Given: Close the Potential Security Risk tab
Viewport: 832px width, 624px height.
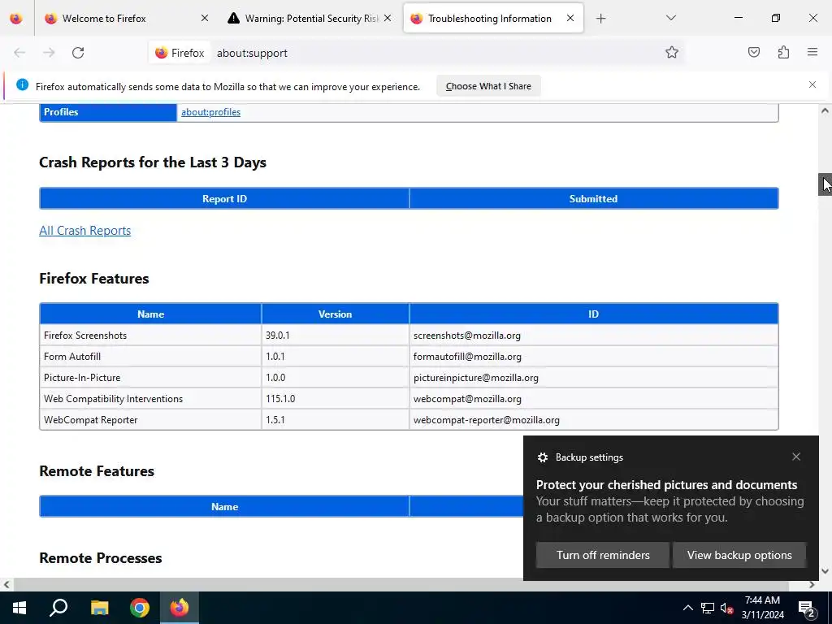Looking at the screenshot, I should click(x=388, y=19).
